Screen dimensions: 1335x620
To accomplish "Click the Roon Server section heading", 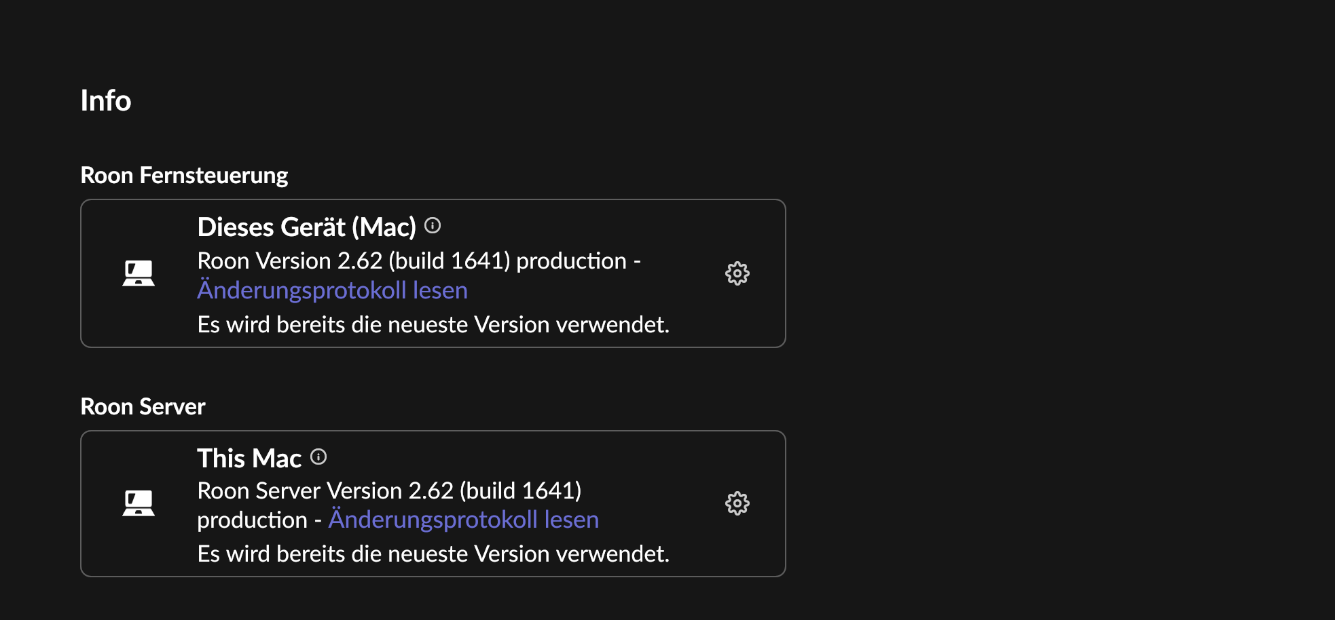I will (143, 406).
